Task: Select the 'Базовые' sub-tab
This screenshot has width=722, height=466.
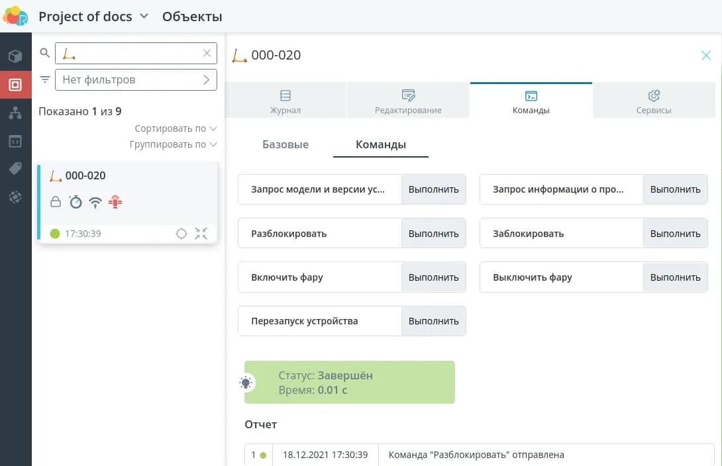Action: [x=285, y=144]
